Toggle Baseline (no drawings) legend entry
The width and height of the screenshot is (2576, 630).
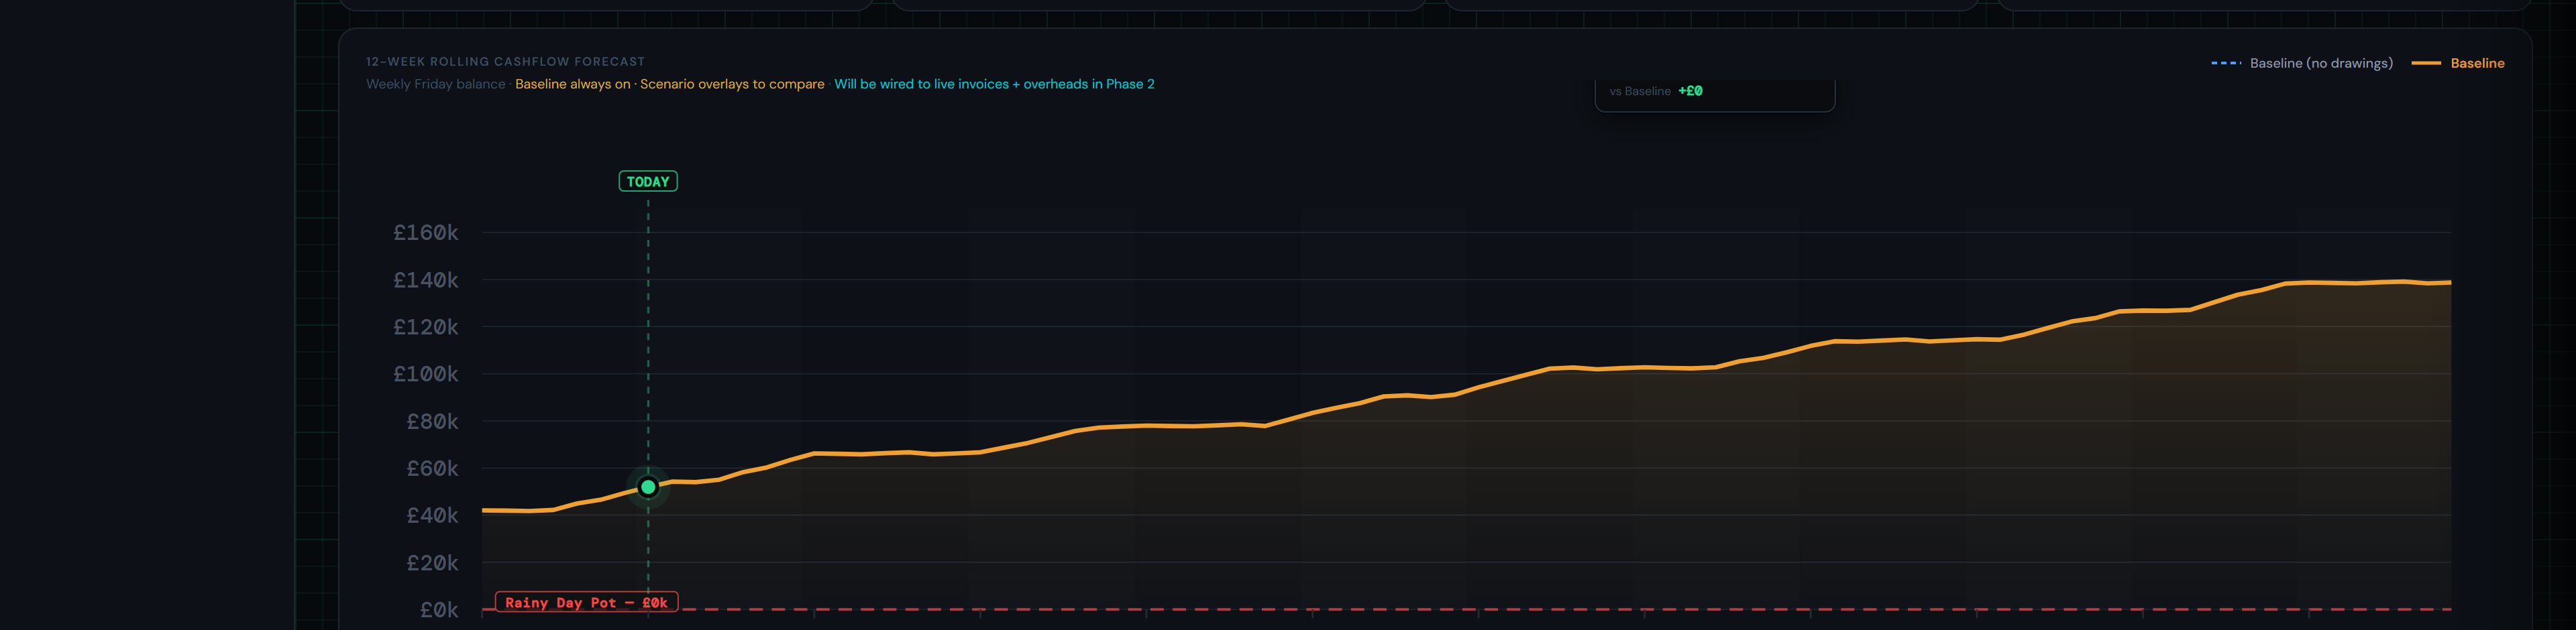[x=2302, y=63]
